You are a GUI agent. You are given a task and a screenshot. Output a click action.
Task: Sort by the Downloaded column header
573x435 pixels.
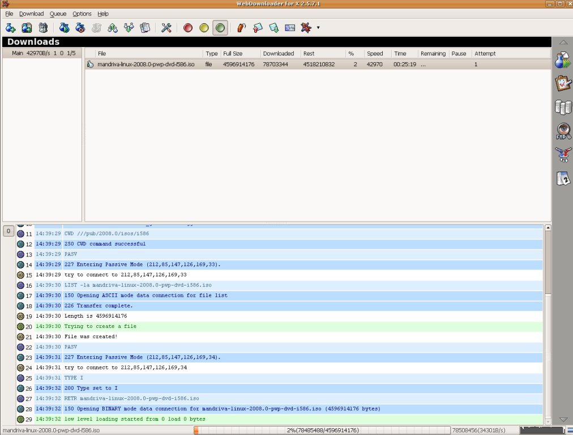tap(280, 53)
